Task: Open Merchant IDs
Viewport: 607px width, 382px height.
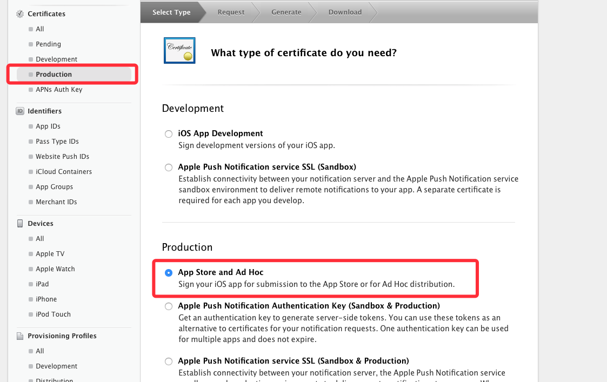Action: (56, 202)
